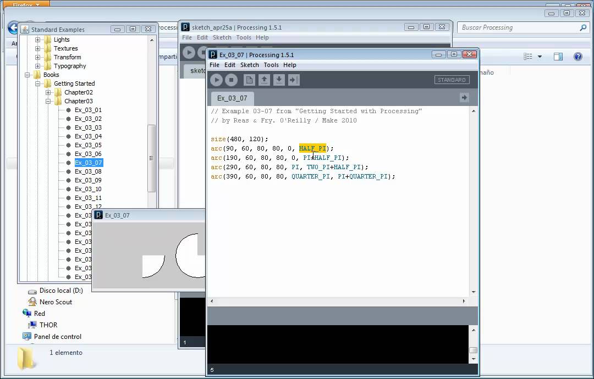Select the Ex_03_03 example
Image resolution: width=594 pixels, height=379 pixels.
tap(88, 127)
